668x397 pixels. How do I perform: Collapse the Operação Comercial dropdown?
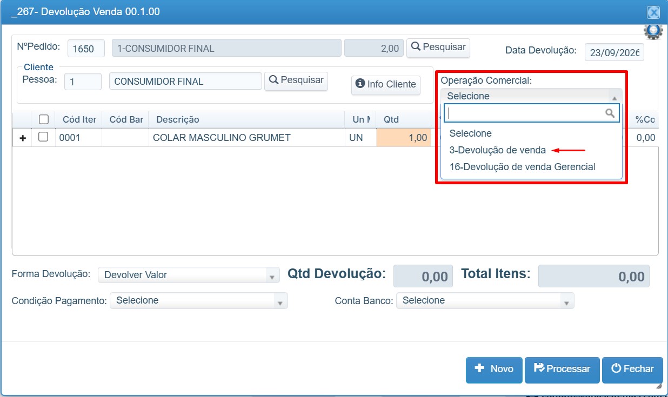(x=532, y=96)
